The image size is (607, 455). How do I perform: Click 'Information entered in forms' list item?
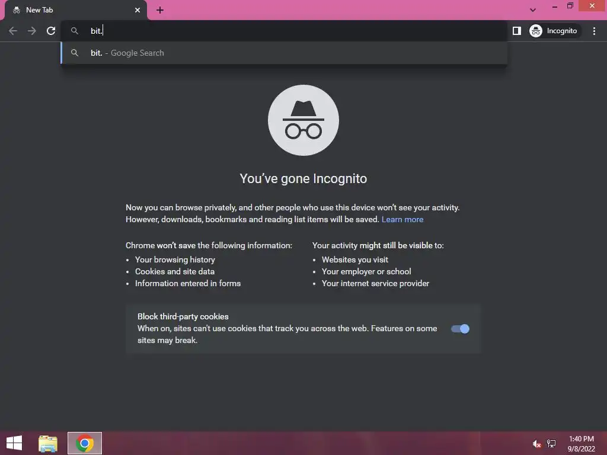pos(188,284)
